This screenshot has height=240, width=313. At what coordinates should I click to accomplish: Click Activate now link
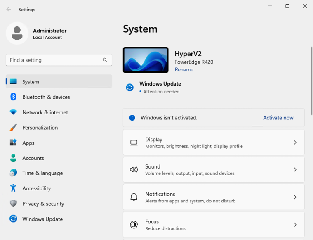(x=278, y=118)
